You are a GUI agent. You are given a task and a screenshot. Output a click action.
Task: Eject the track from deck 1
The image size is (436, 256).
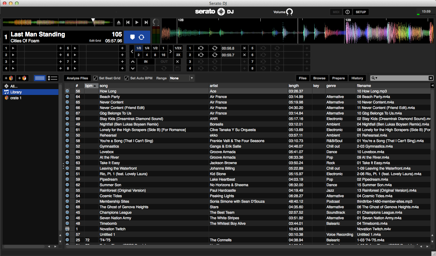click(x=119, y=22)
